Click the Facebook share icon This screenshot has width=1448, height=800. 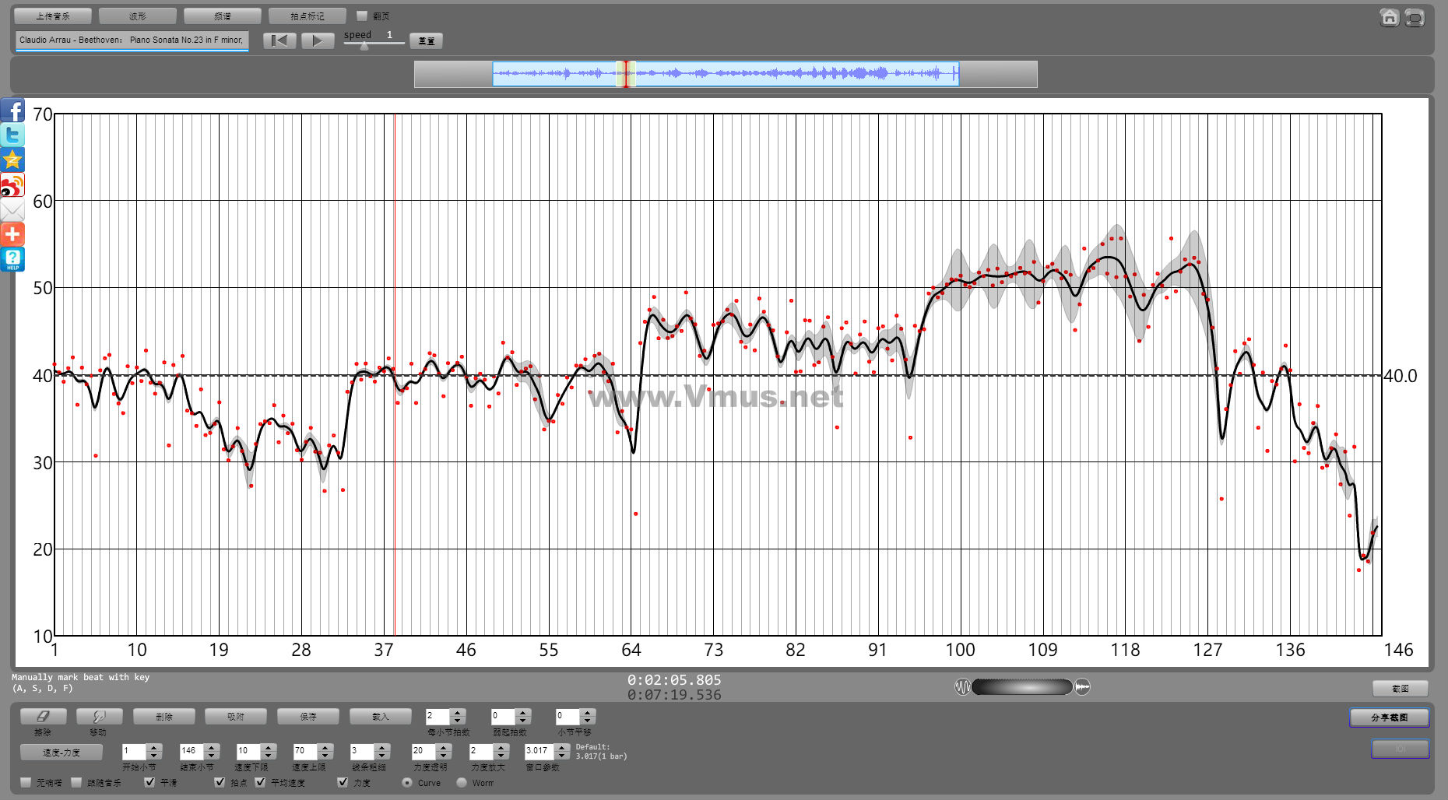(x=12, y=111)
